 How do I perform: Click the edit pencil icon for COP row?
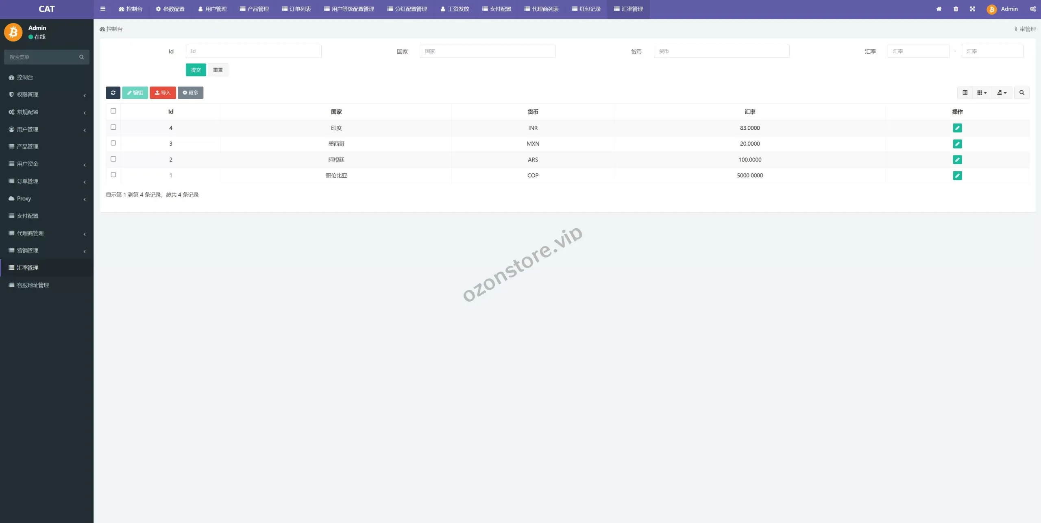(957, 176)
